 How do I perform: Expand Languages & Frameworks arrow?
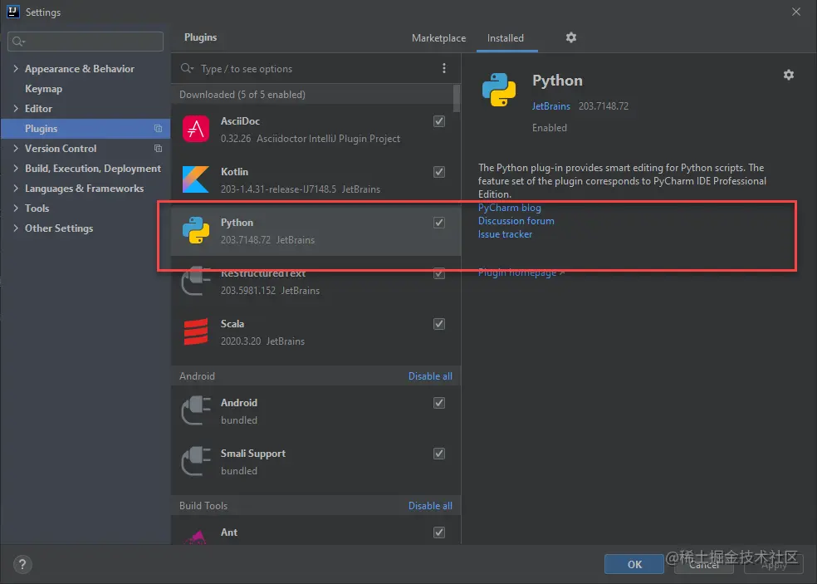(x=16, y=189)
